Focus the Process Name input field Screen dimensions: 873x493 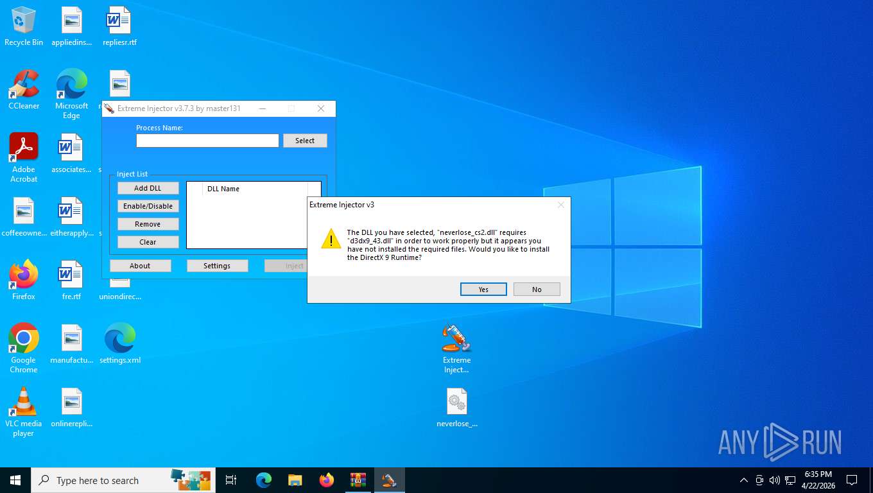pyautogui.click(x=207, y=141)
